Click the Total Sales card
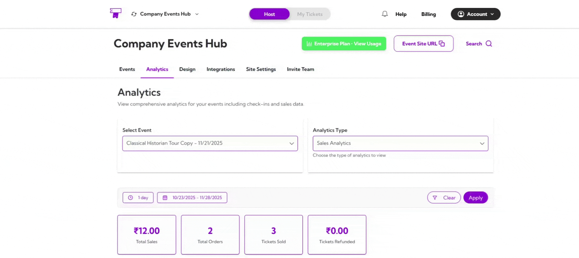This screenshot has height=258, width=579. [x=147, y=235]
